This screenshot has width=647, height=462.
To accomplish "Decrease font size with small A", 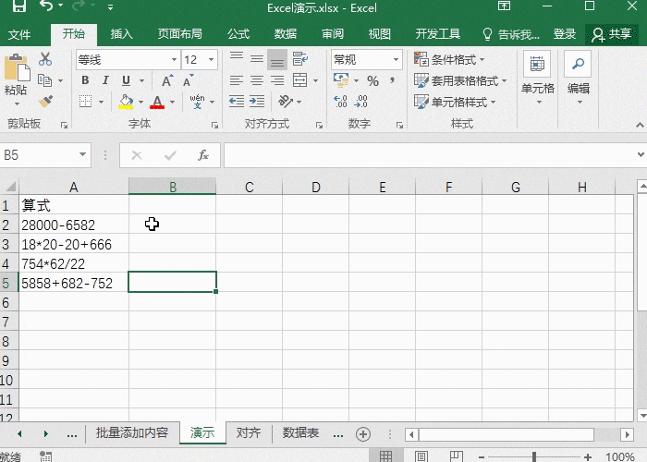I will click(x=188, y=81).
